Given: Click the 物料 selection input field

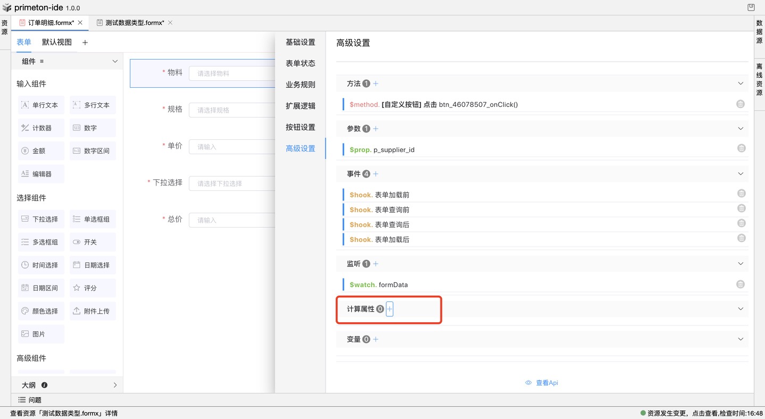Looking at the screenshot, I should point(231,73).
